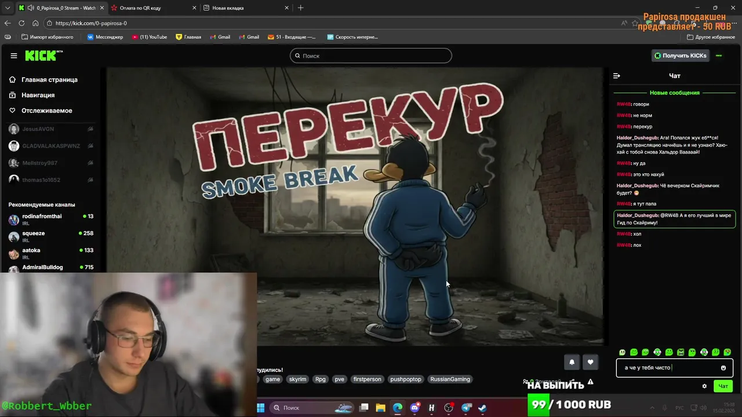Open Task View on taskbar
The height and width of the screenshot is (417, 742).
[x=363, y=408]
